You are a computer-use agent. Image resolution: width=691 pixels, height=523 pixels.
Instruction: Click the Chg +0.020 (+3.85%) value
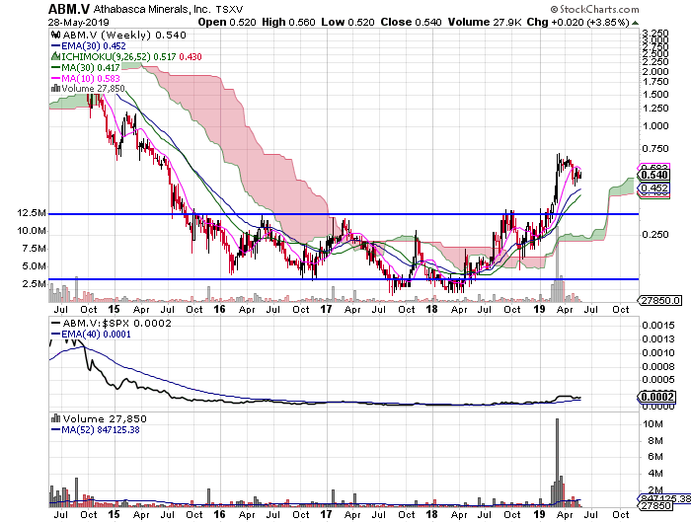(x=577, y=22)
